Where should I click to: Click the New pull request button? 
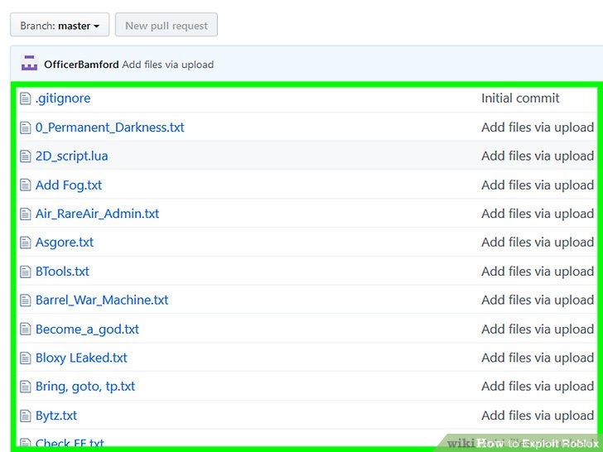[166, 26]
